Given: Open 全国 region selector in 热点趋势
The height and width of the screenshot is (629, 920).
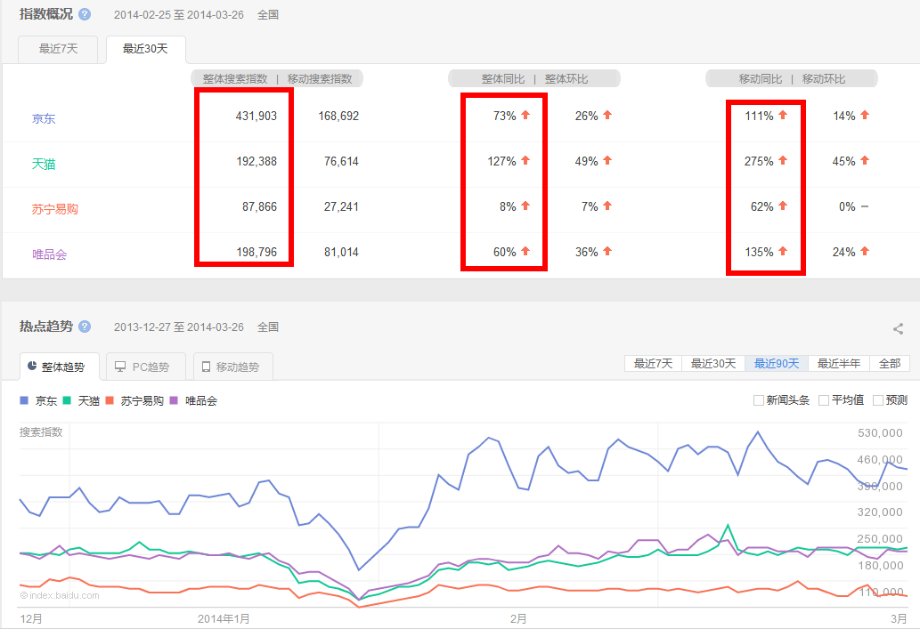Looking at the screenshot, I should click(x=268, y=327).
